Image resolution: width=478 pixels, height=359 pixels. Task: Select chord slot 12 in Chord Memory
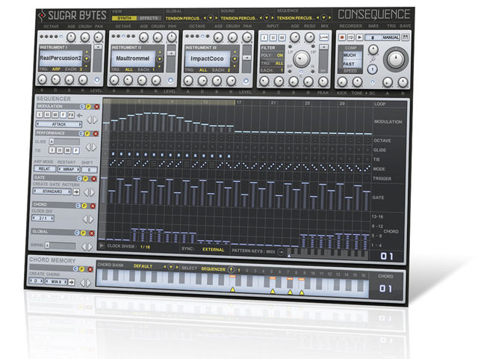(x=329, y=274)
